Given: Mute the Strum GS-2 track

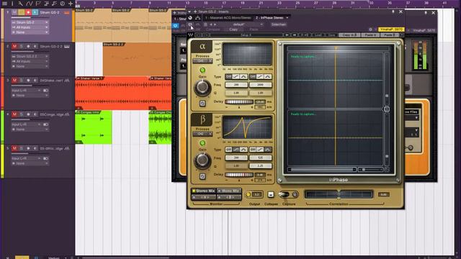Looking at the screenshot, I should 14,12.
